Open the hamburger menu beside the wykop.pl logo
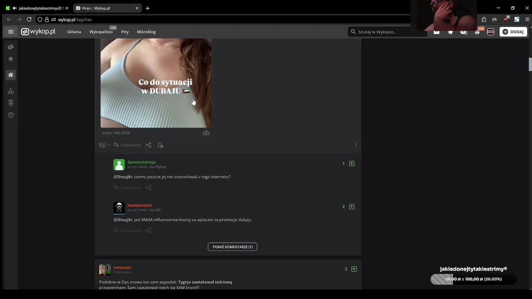The height and width of the screenshot is (299, 532). tap(11, 32)
